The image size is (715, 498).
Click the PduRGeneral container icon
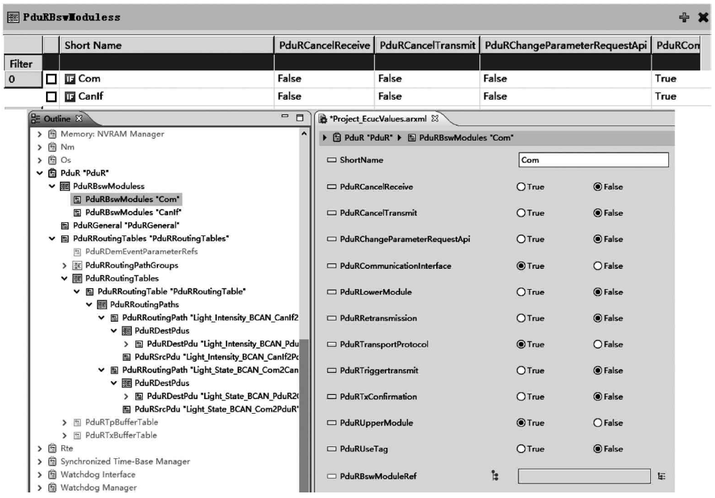pyautogui.click(x=65, y=226)
